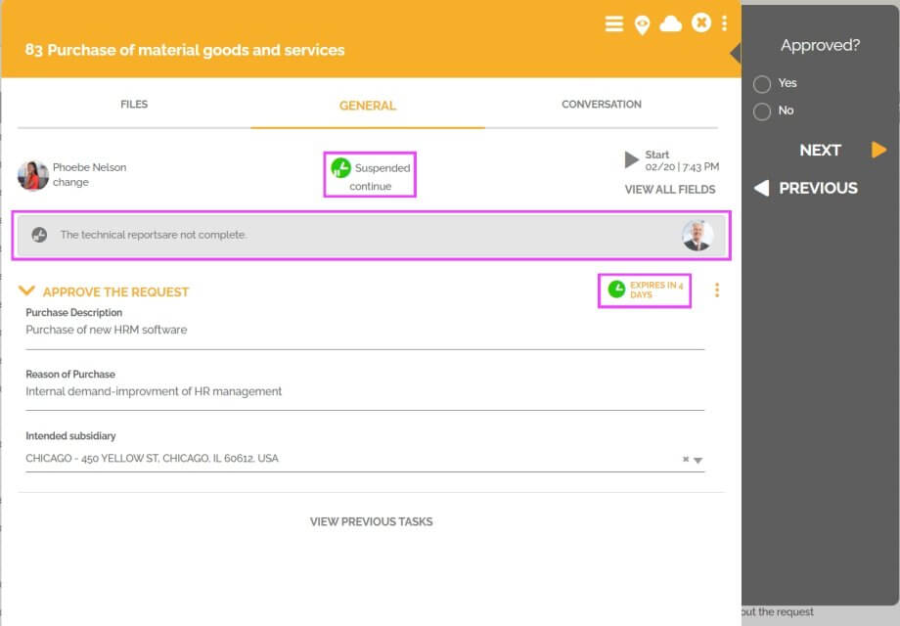This screenshot has width=900, height=626.
Task: Click the continue link under Suspended
Action: (x=370, y=185)
